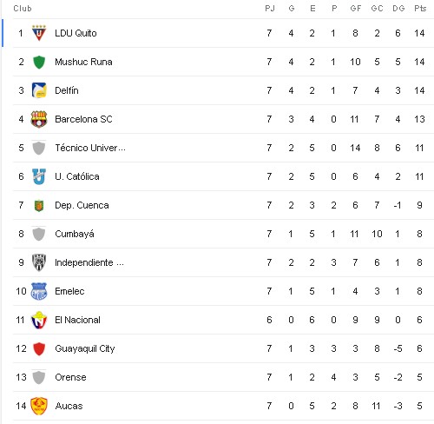The image size is (434, 424).
Task: Click the Aucas yellow crest
Action: coord(39,406)
